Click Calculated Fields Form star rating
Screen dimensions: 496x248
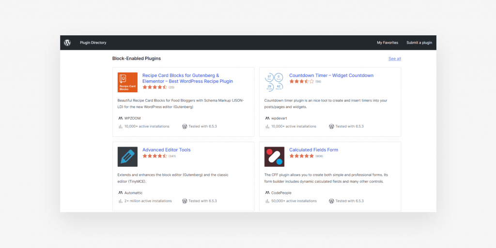pyautogui.click(x=301, y=156)
